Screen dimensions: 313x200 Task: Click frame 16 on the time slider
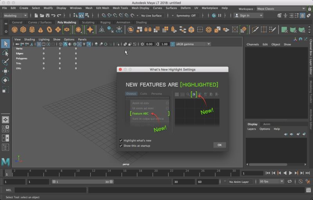(124, 173)
